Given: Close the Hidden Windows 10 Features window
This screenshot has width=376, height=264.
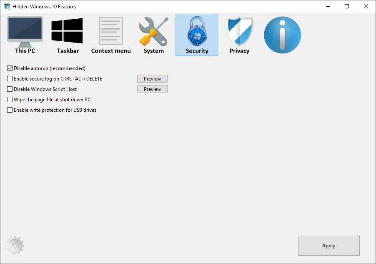Looking at the screenshot, I should coord(366,7).
